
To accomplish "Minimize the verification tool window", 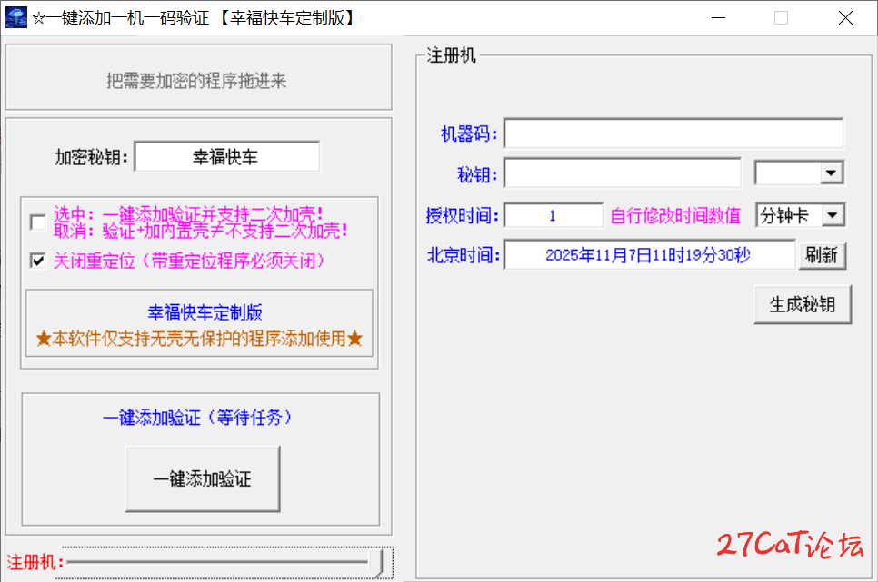I will coord(718,17).
